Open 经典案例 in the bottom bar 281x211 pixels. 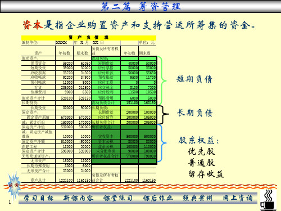[x=198, y=198]
